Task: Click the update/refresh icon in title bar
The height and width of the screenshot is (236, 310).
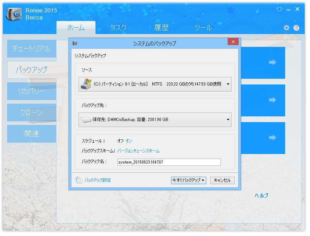Action: tap(279, 9)
